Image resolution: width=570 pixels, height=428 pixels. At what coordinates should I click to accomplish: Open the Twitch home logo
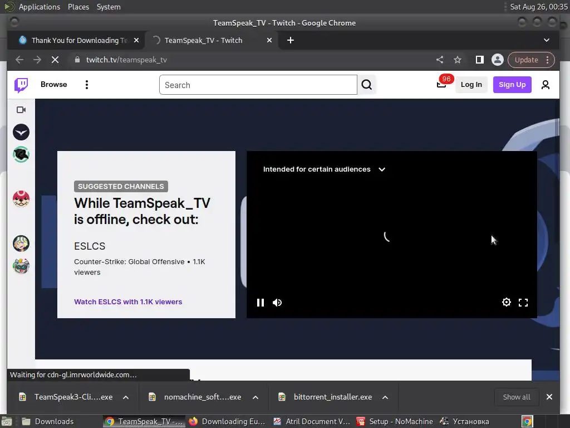click(x=21, y=85)
